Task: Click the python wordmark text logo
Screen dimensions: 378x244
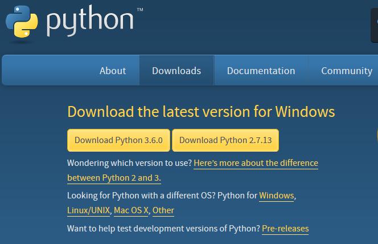Action: (x=90, y=21)
